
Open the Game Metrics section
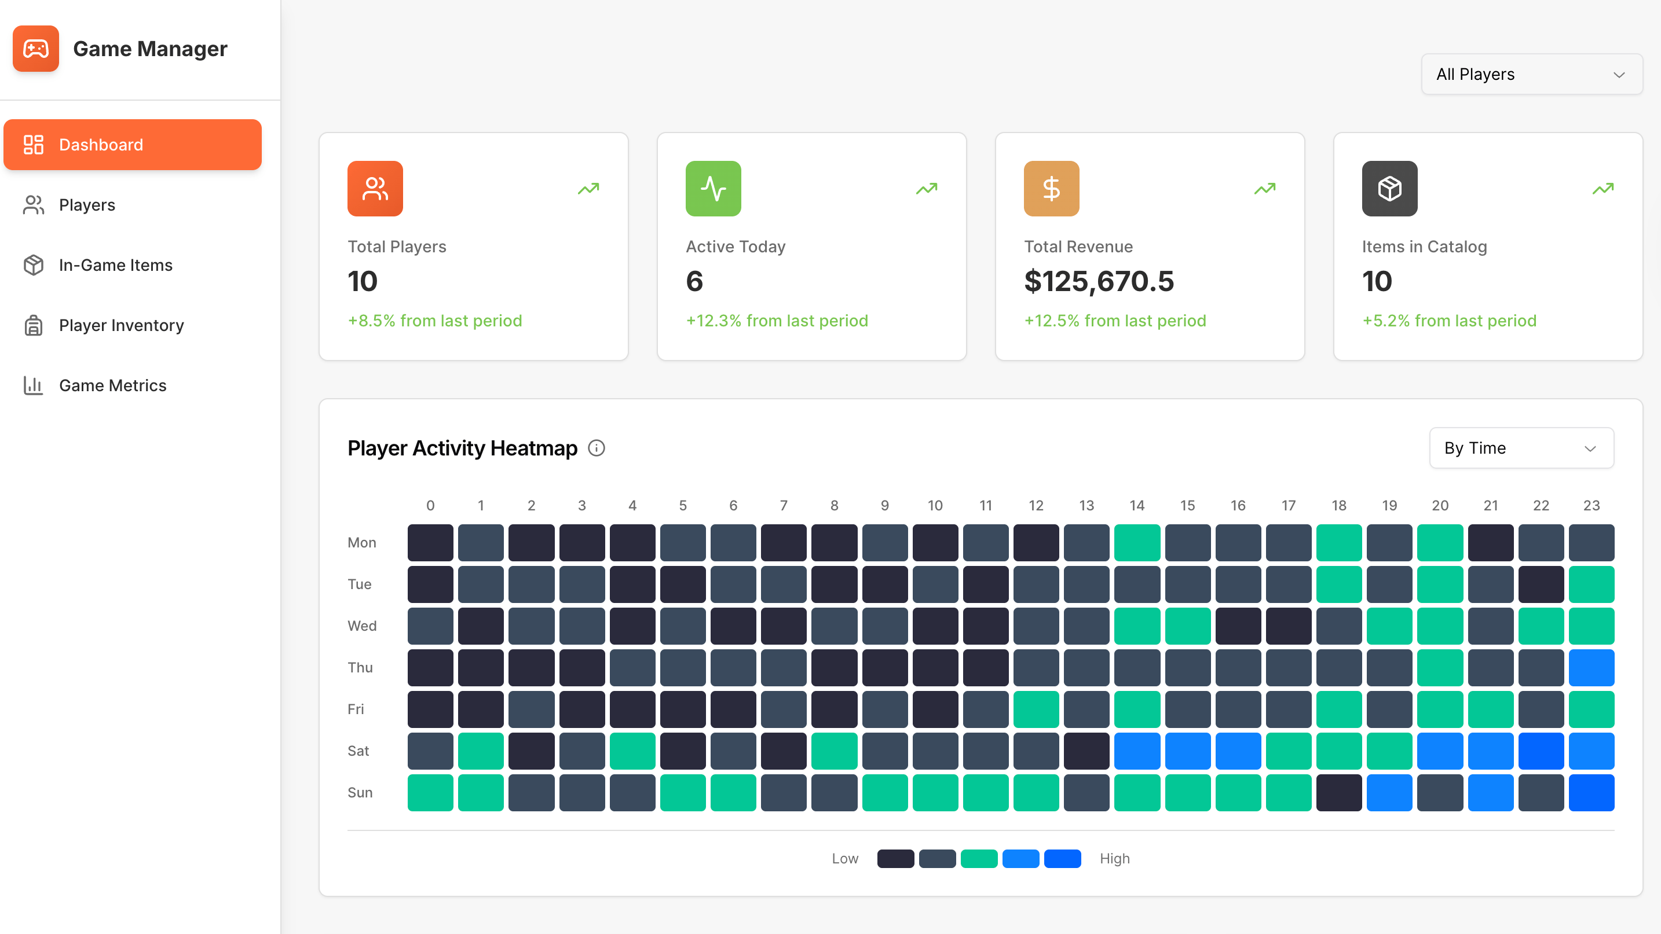[x=113, y=385]
